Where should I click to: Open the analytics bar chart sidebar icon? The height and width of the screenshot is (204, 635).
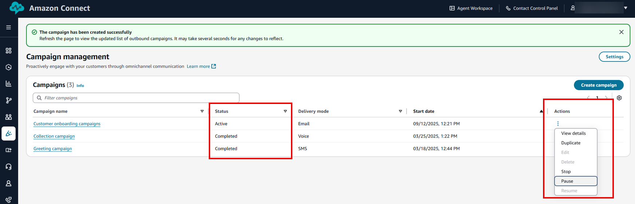pos(8,84)
